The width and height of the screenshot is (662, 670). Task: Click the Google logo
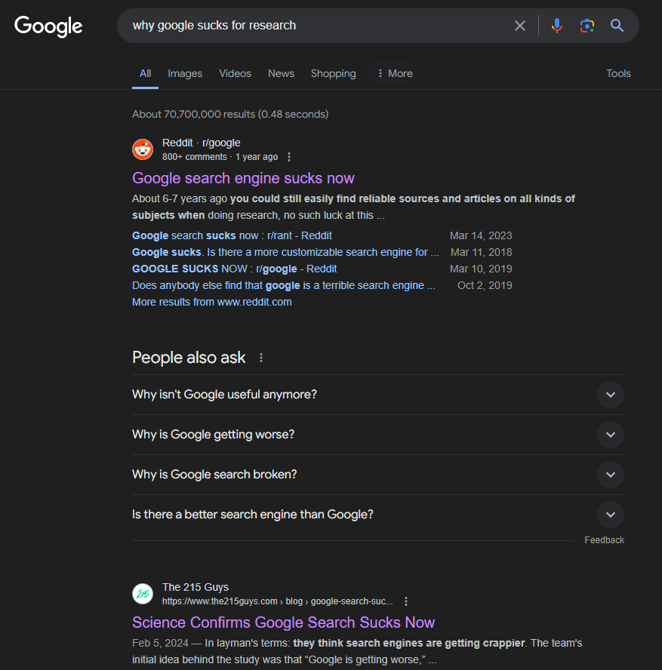click(x=48, y=26)
